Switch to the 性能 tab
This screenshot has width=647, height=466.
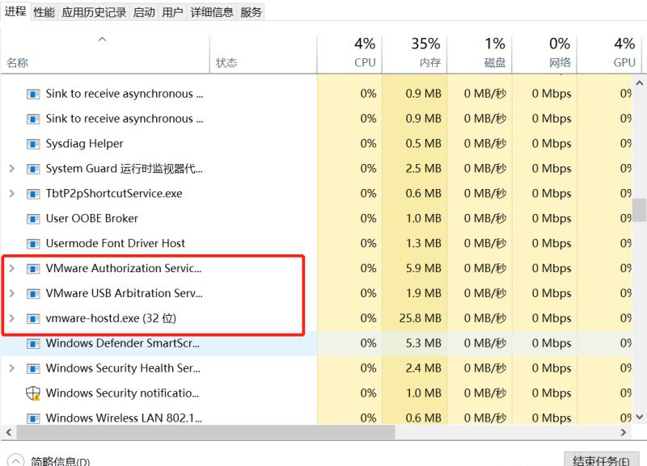point(44,12)
